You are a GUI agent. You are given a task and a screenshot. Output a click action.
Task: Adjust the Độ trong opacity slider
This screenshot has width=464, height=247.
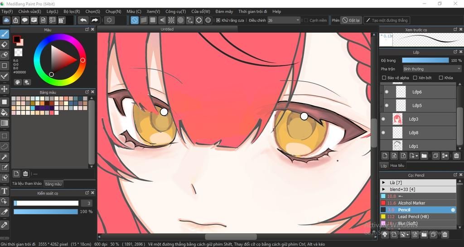point(425,60)
